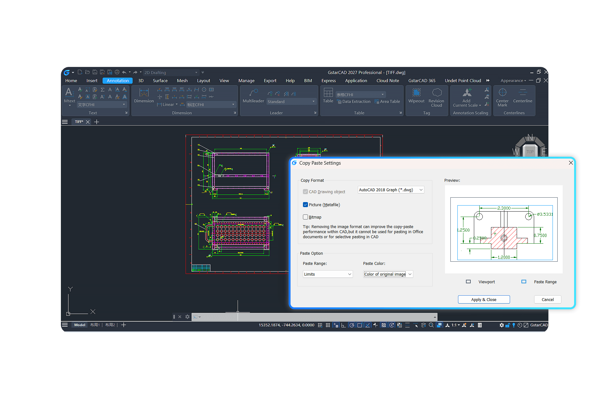Go to the Express ribbon tab
Screen dimensions: 609x400
click(329, 81)
